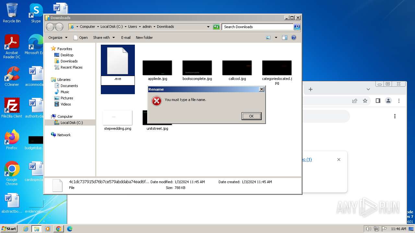Viewport: 415px width, 233px height.
Task: Open Explorer help icon
Action: pos(294,38)
